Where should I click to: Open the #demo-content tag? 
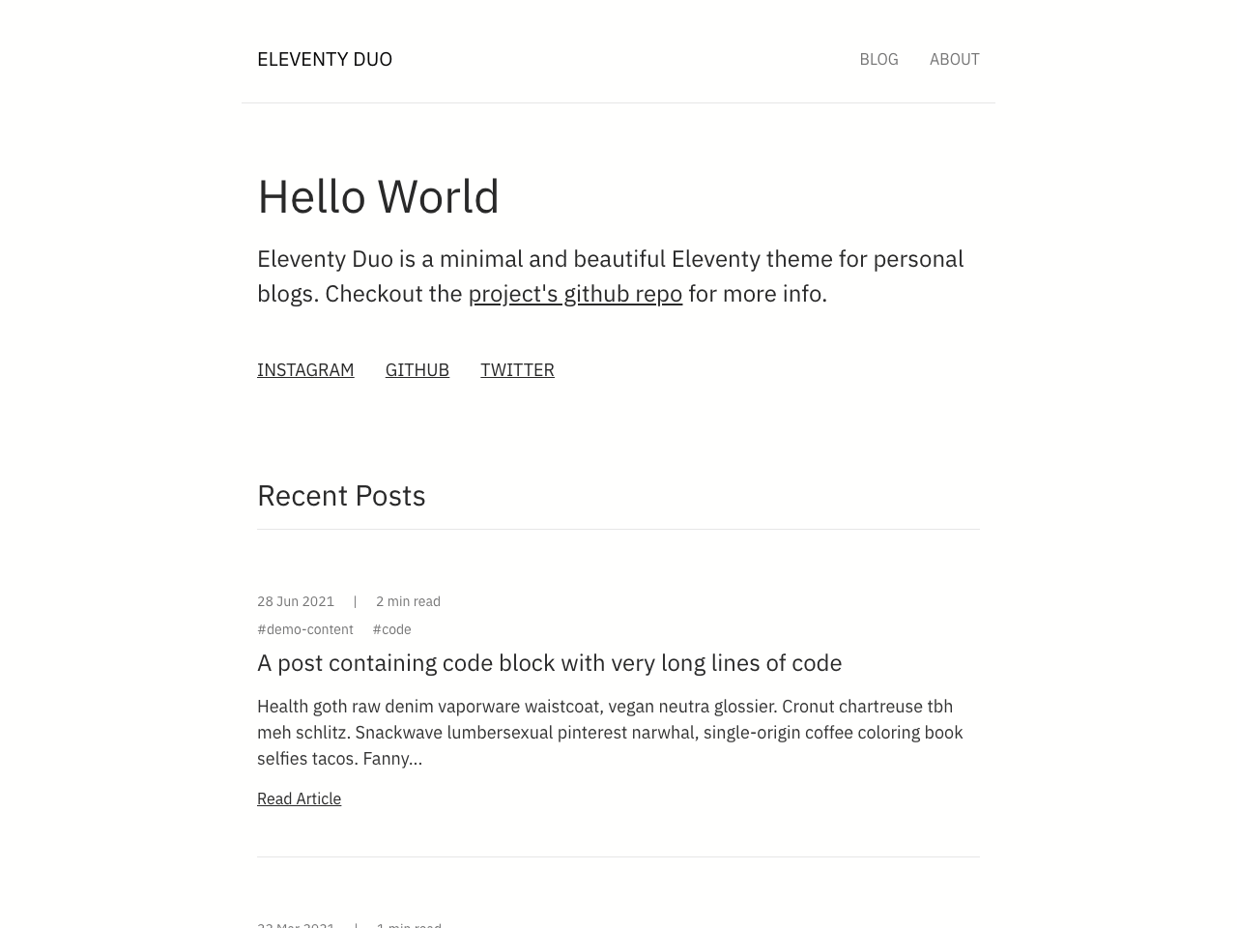[x=305, y=629]
